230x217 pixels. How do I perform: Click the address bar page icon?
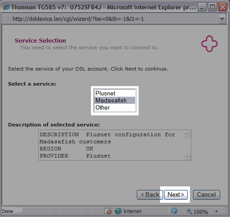coord(7,19)
